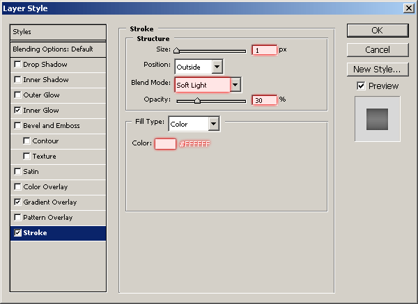The width and height of the screenshot is (418, 304).
Task: Open the Bevel and Emboss settings label
Action: [x=52, y=126]
